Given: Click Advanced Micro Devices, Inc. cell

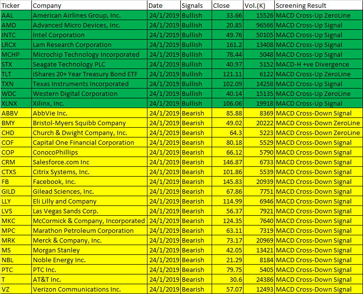Looking at the screenshot, I should click(89, 25).
